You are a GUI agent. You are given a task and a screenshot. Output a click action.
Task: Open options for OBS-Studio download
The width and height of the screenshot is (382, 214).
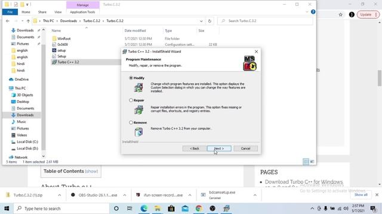click(x=125, y=195)
